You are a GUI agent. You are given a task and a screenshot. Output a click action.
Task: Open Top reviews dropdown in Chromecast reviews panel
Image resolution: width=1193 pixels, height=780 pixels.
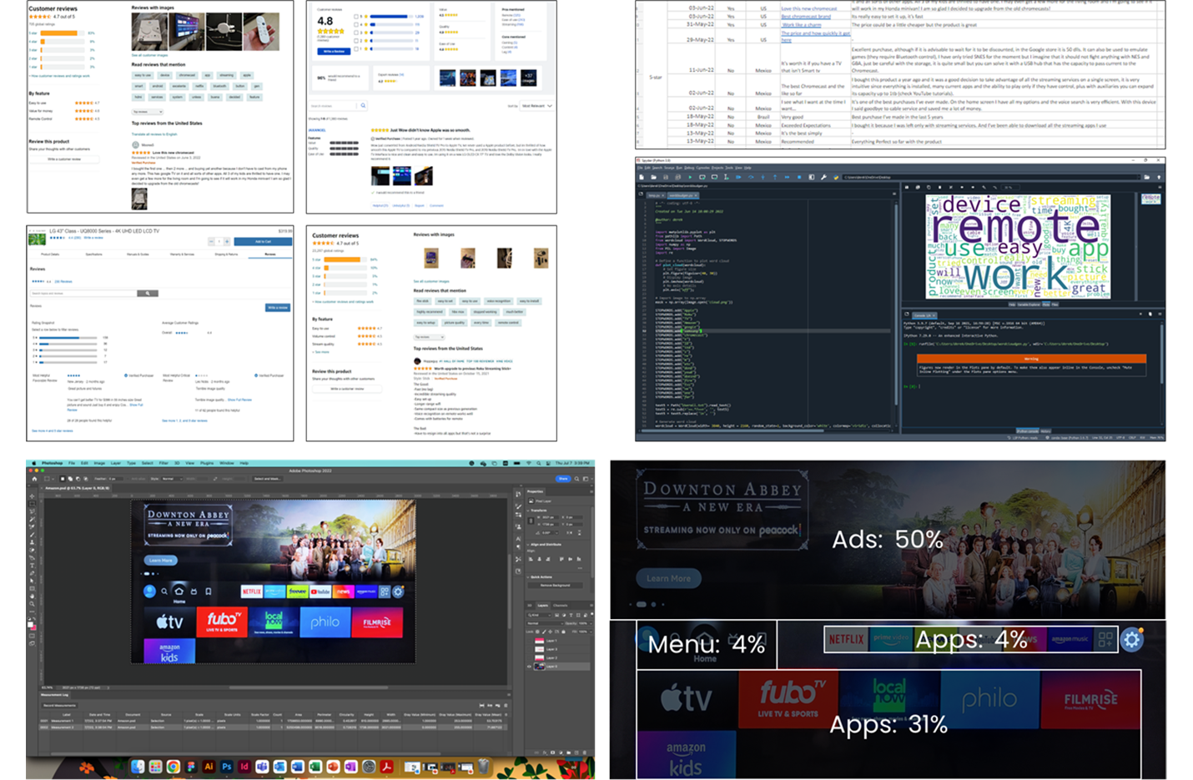(148, 112)
